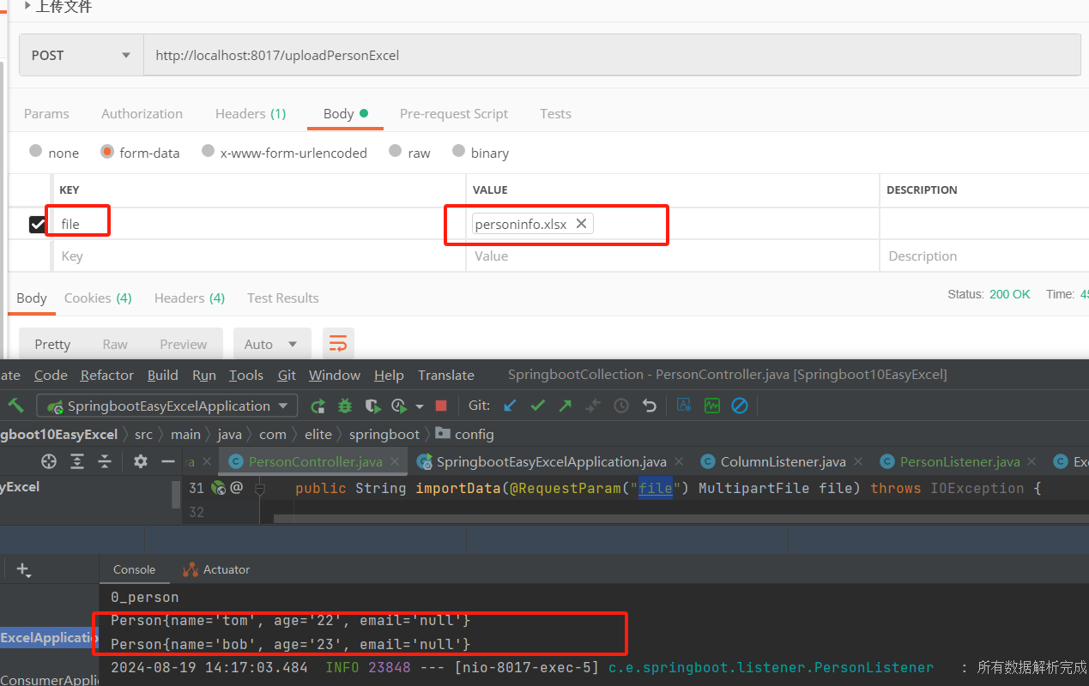Switch to Preview response view
This screenshot has width=1089, height=686.
coord(184,344)
